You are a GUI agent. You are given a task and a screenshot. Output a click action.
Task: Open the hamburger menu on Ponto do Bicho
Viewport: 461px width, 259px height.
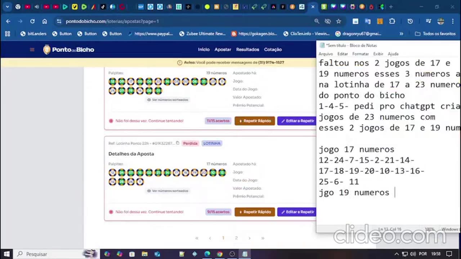coord(32,50)
